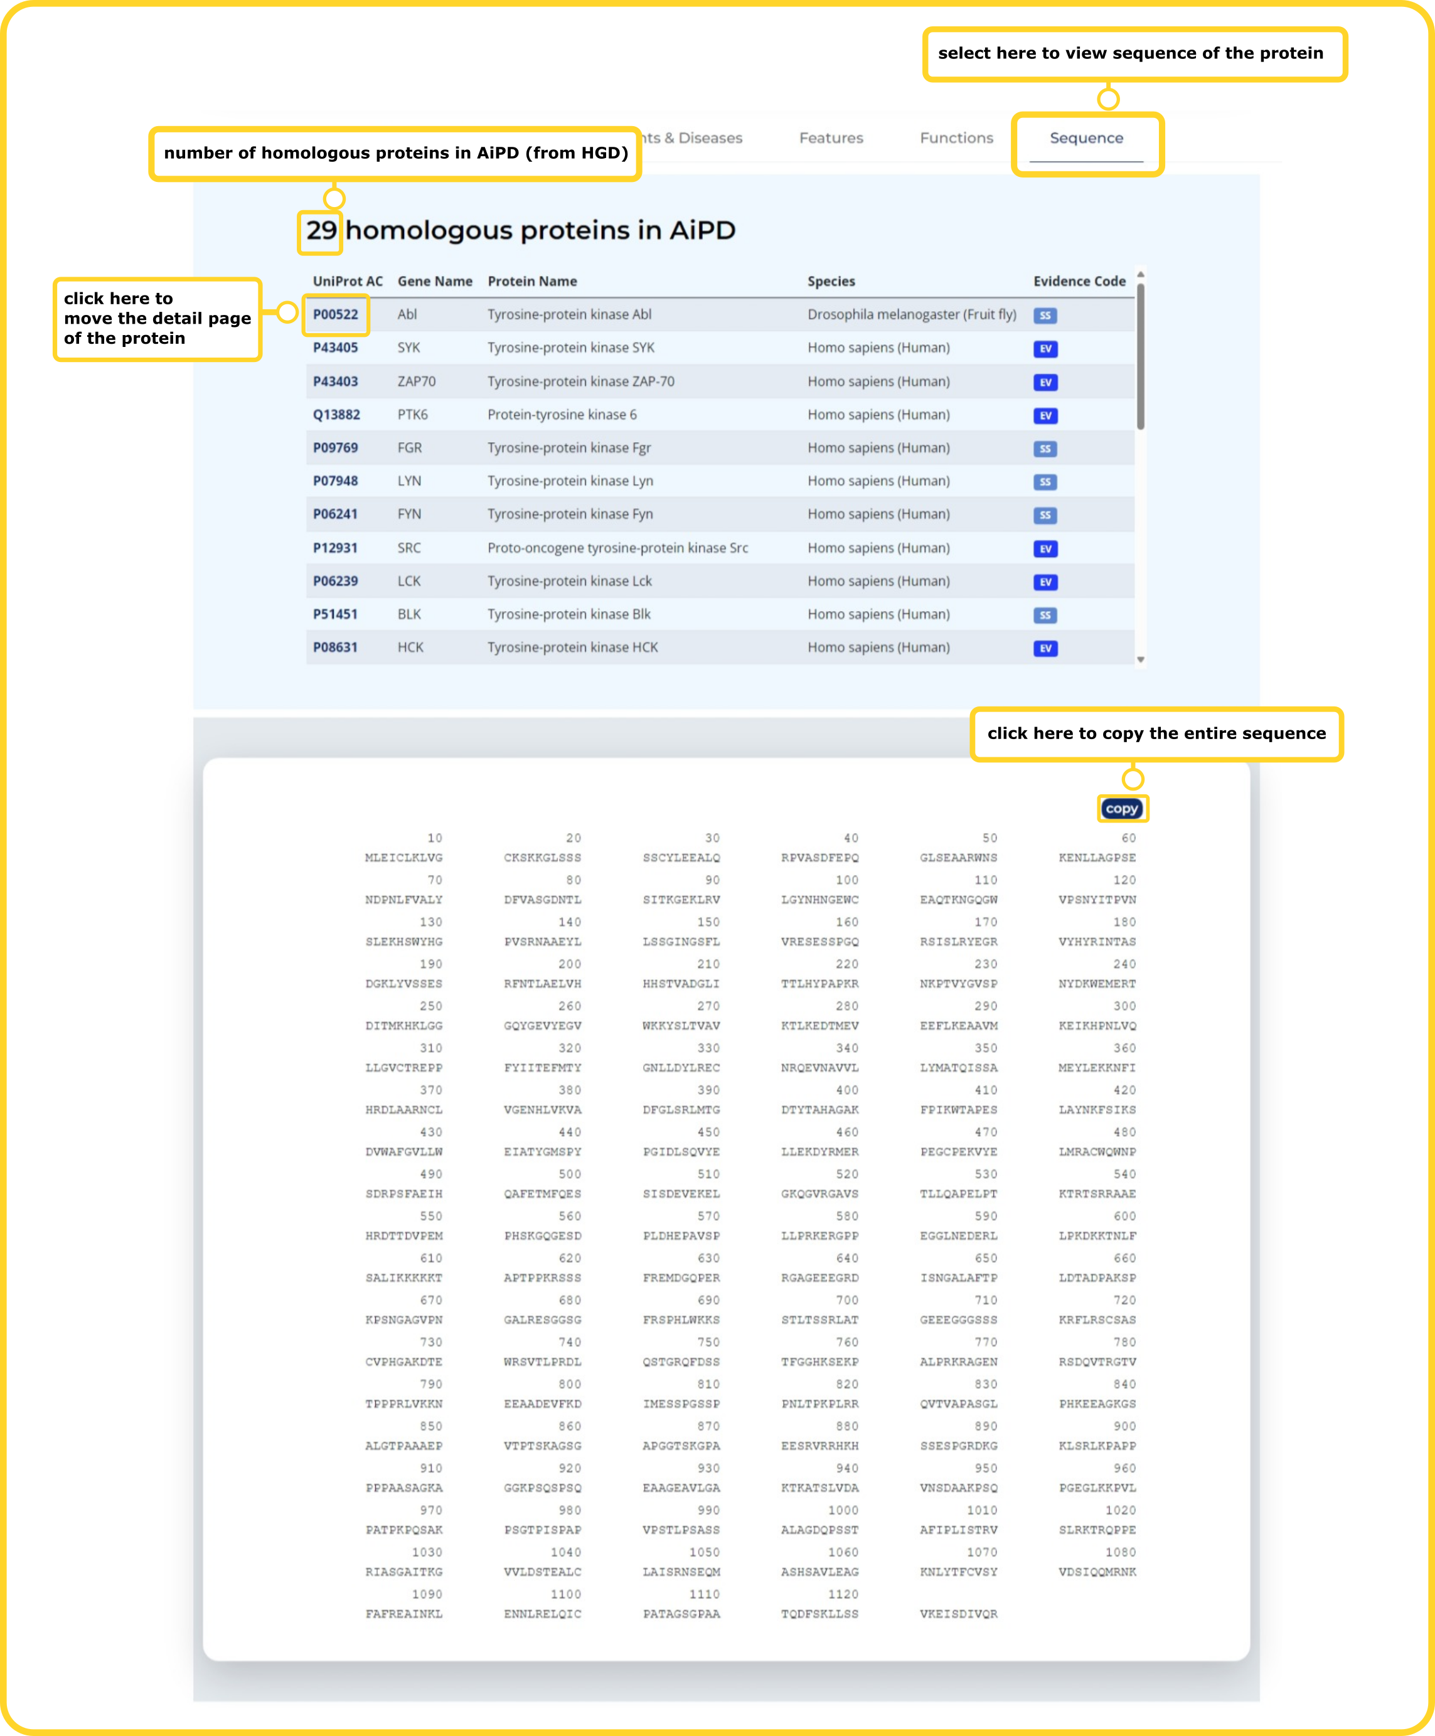Open protein P09769 detail page

click(336, 448)
